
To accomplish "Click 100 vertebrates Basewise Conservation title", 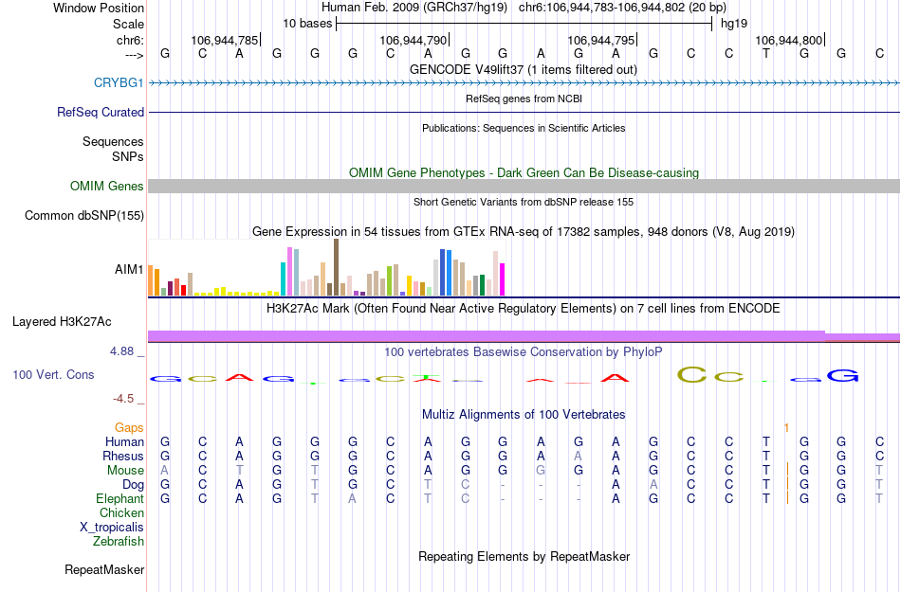I will [x=523, y=351].
